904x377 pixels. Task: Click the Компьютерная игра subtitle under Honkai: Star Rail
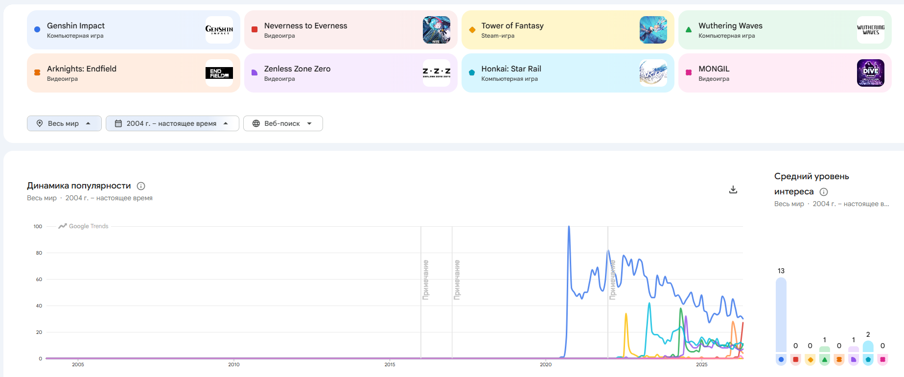(510, 79)
